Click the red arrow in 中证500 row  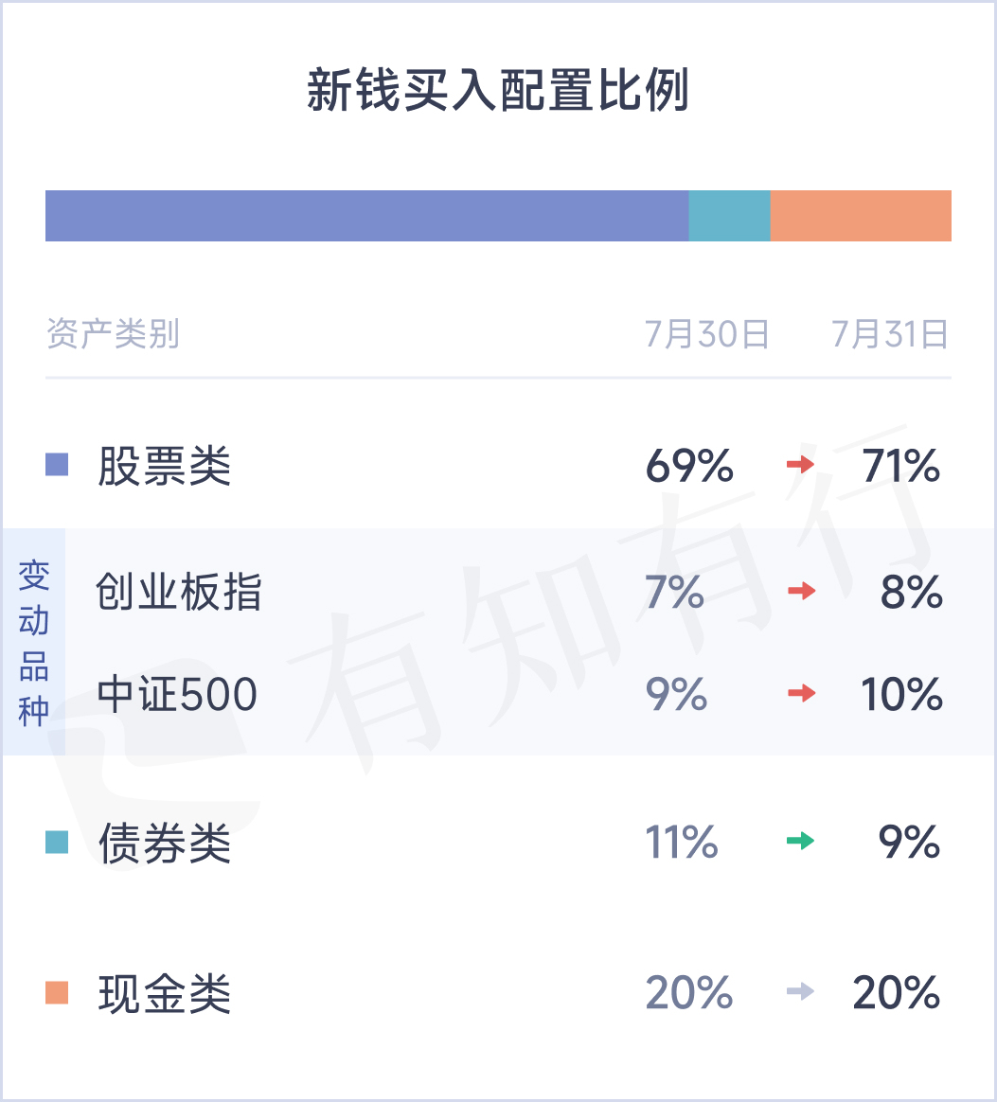802,694
